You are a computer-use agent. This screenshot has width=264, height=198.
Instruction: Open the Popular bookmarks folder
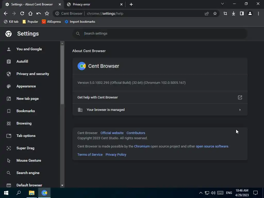pos(30,22)
